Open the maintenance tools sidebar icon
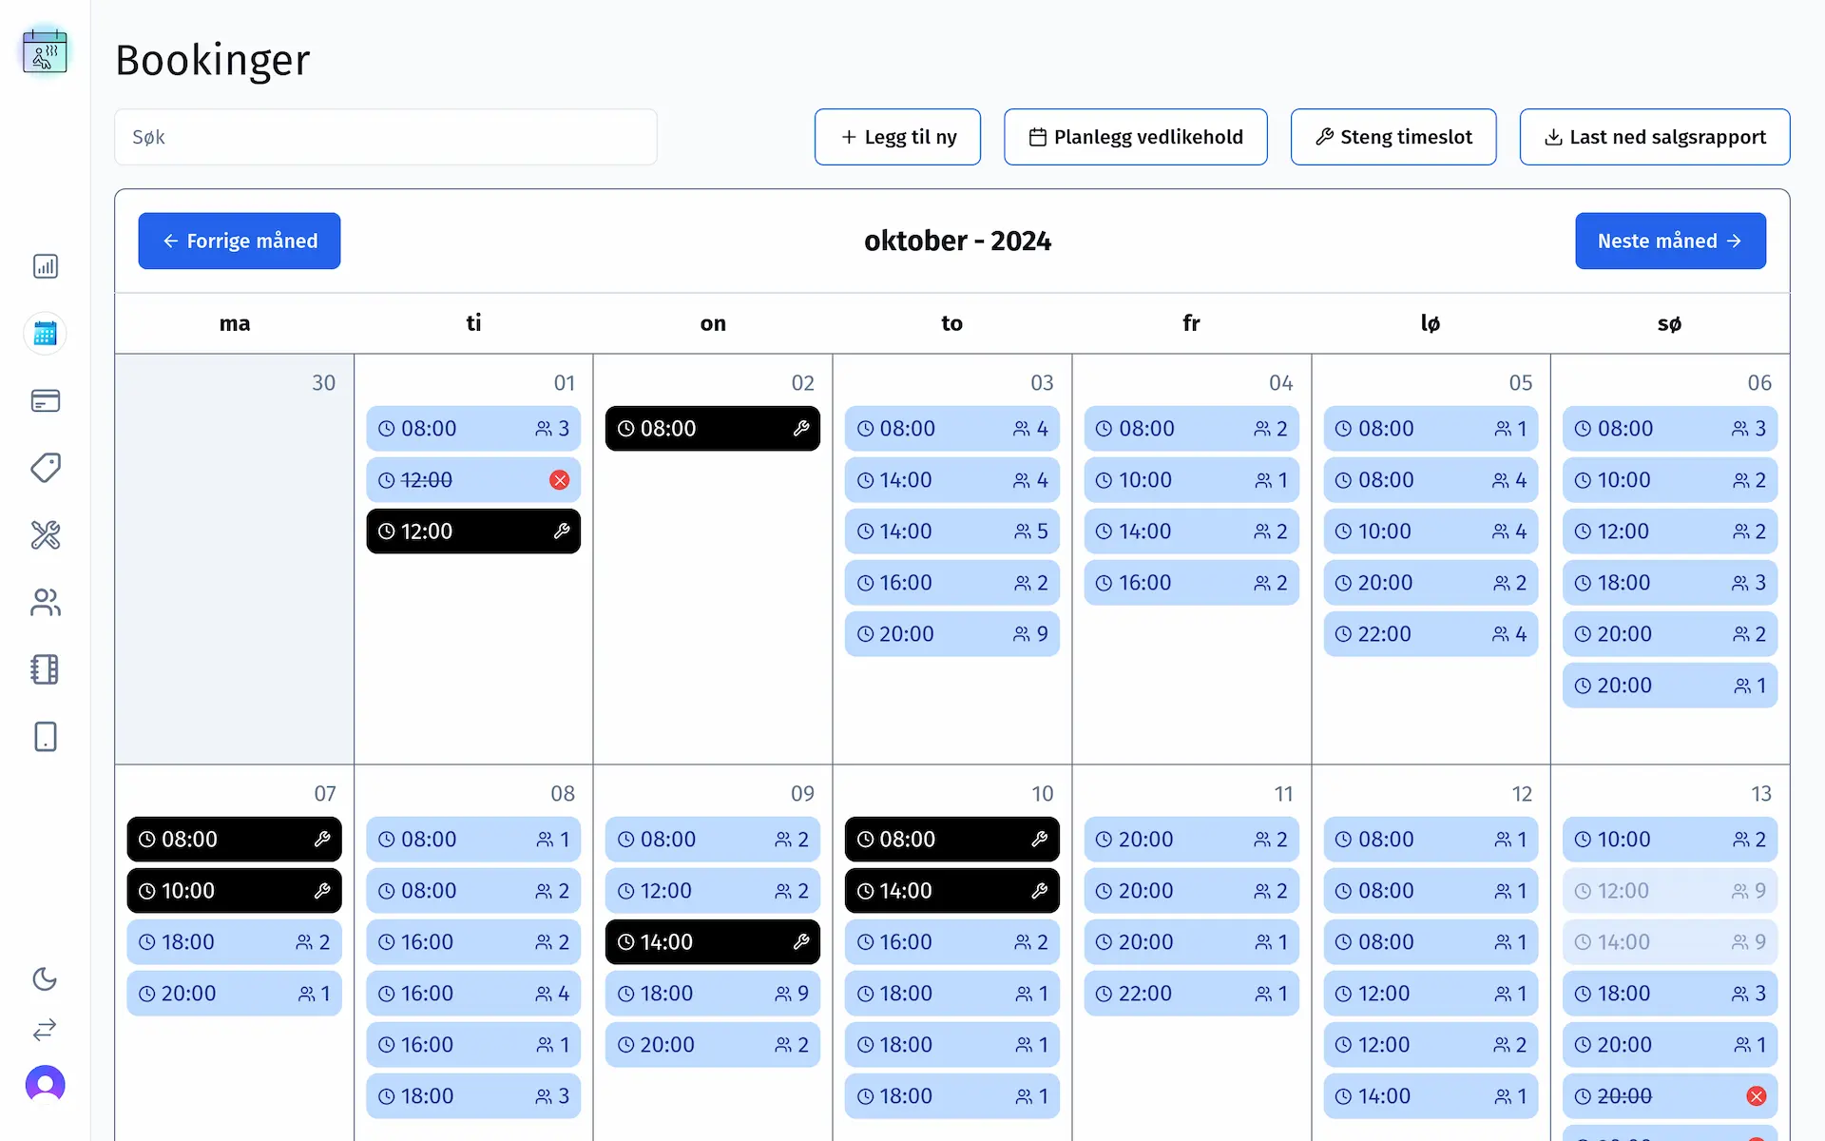Image resolution: width=1825 pixels, height=1141 pixels. (x=45, y=535)
